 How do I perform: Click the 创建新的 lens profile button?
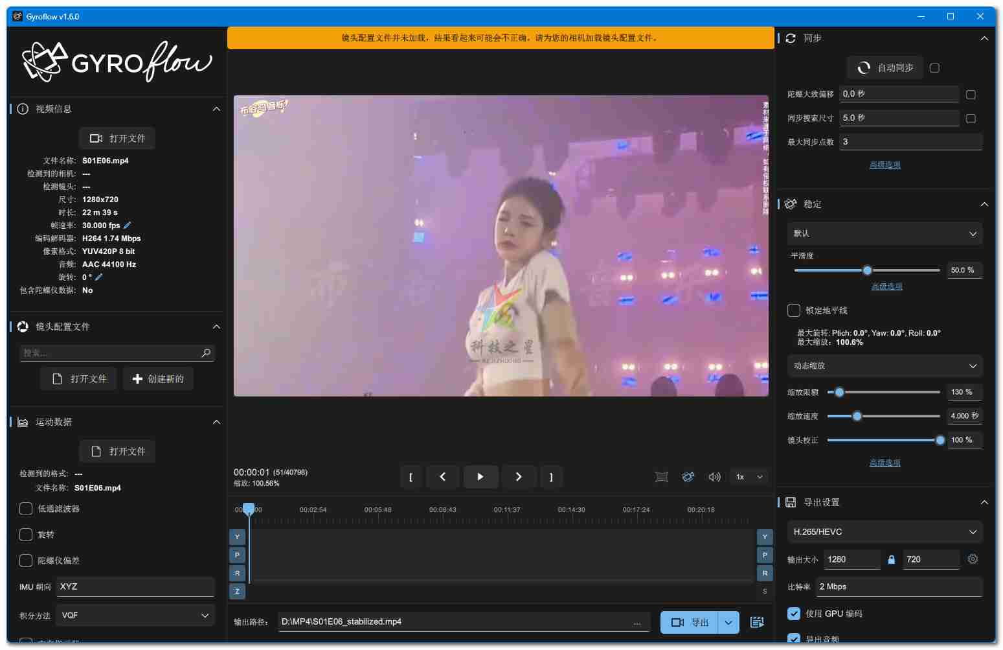point(158,379)
